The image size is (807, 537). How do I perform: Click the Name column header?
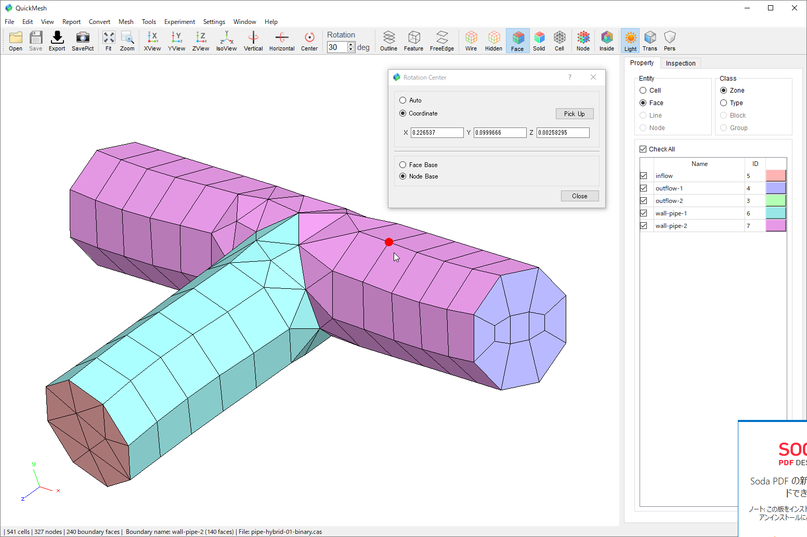[699, 164]
